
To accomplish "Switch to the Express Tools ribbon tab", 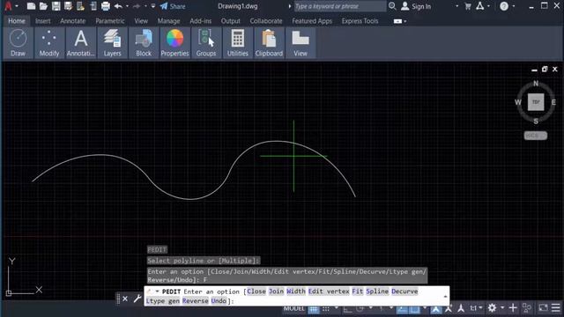I will click(x=360, y=21).
